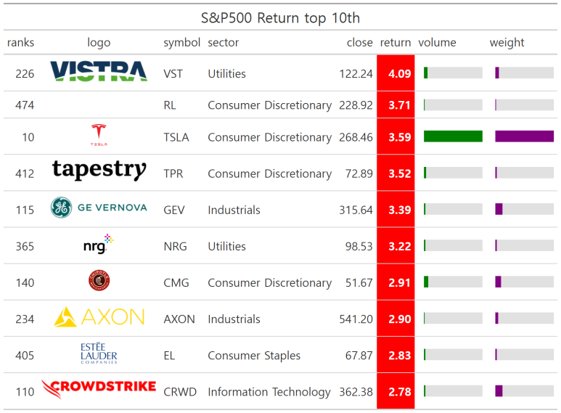
Task: Click the Estee Lauder logo
Action: pyautogui.click(x=99, y=353)
